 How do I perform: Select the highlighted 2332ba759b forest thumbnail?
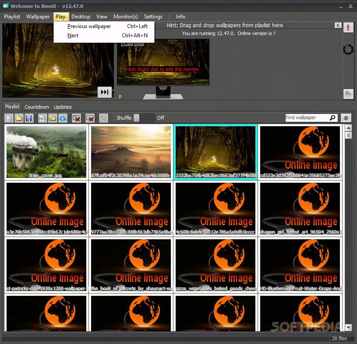pyautogui.click(x=216, y=152)
